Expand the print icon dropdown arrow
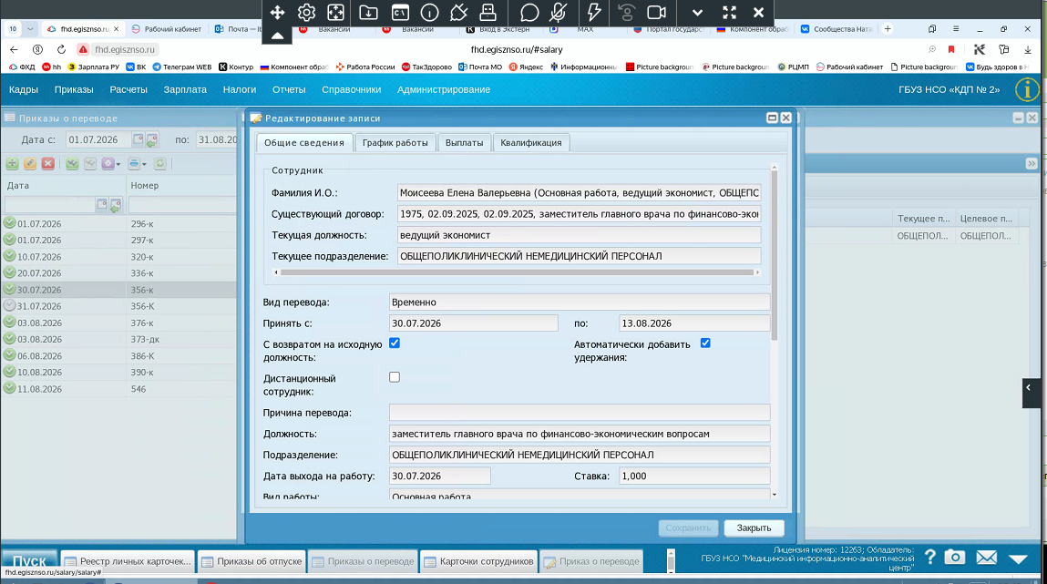1047x584 pixels. [144, 164]
